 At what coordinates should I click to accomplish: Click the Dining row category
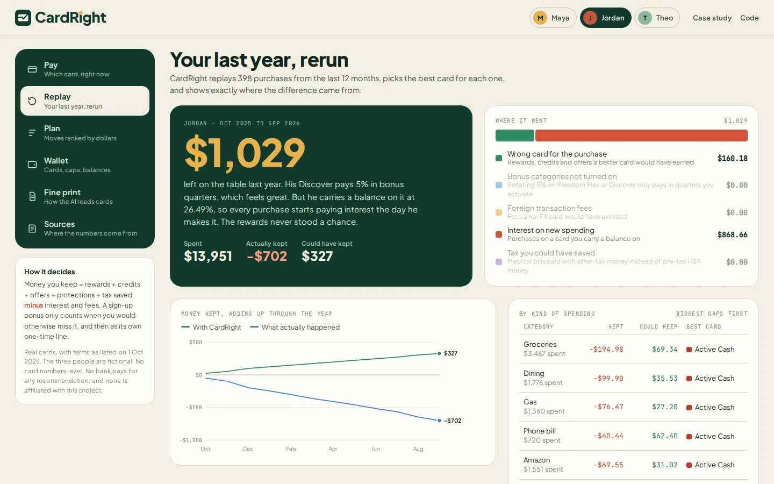pos(534,374)
